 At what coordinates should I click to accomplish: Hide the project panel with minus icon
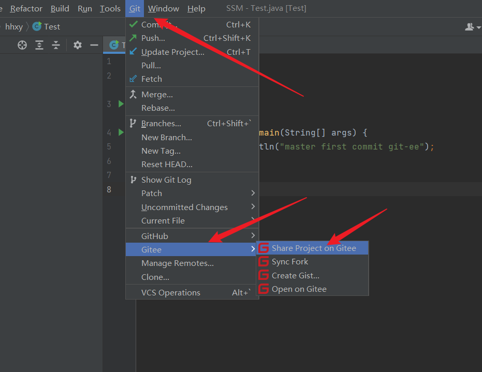click(x=94, y=45)
